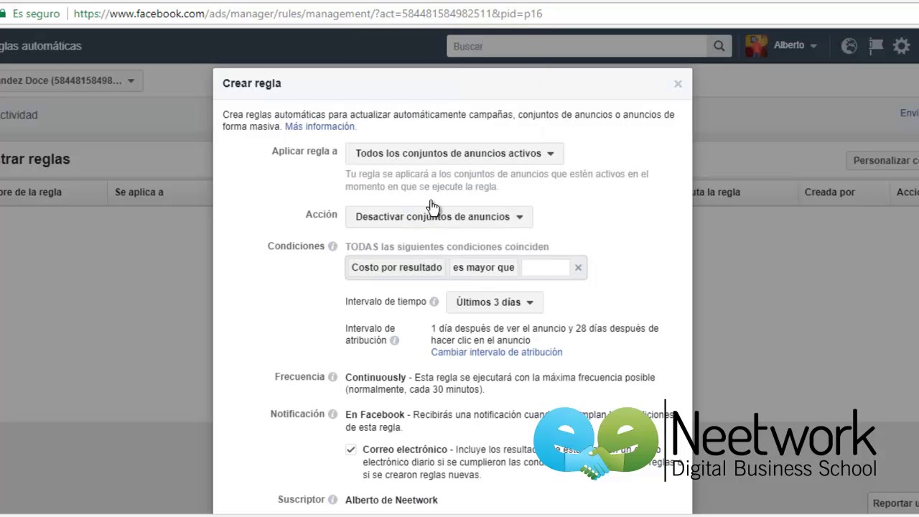Show info tooltip next to Intervalo de tiempo
Viewport: 919px width, 517px height.
[x=434, y=302]
